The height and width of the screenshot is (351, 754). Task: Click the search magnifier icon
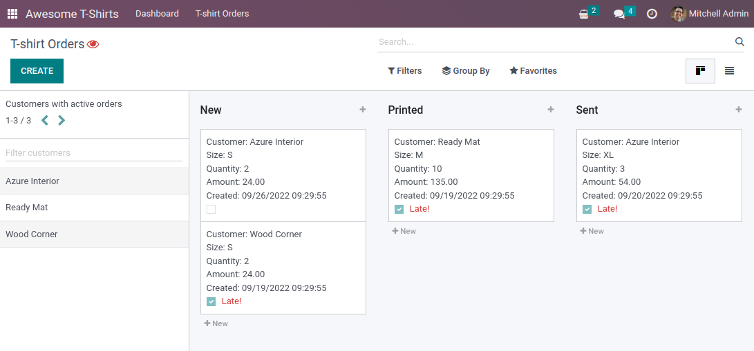tap(739, 42)
